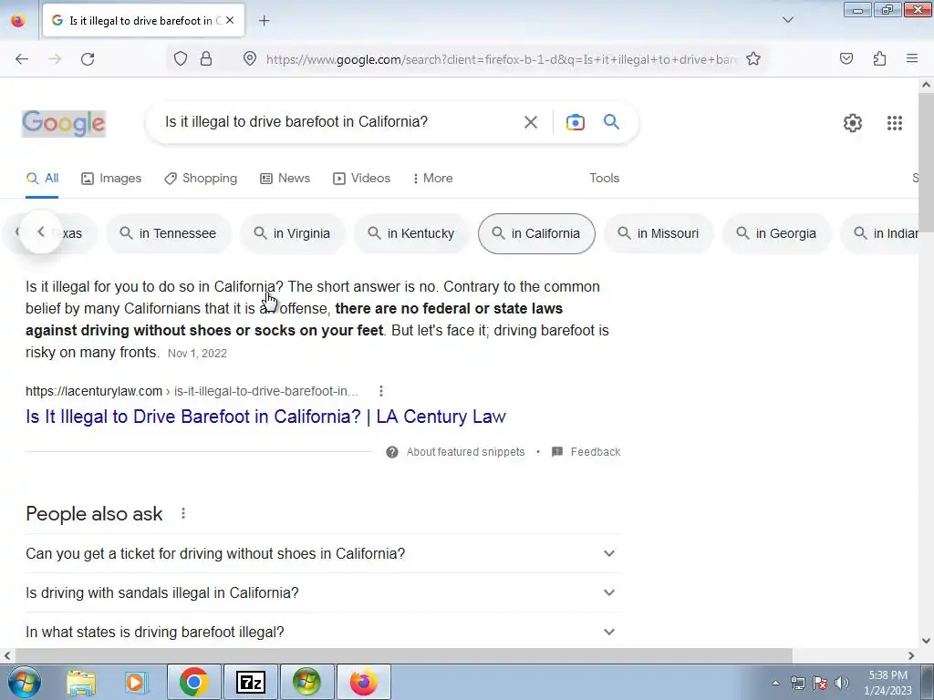List all tabs using the chevron
The width and height of the screenshot is (934, 700).
[x=787, y=20]
